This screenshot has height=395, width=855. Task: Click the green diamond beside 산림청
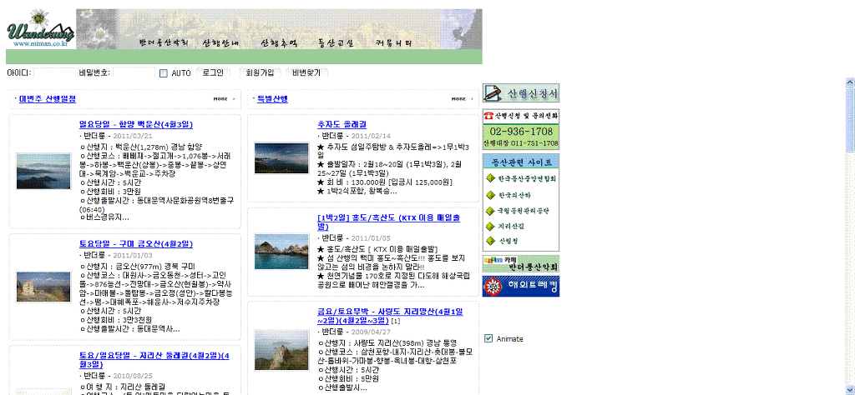pos(490,241)
